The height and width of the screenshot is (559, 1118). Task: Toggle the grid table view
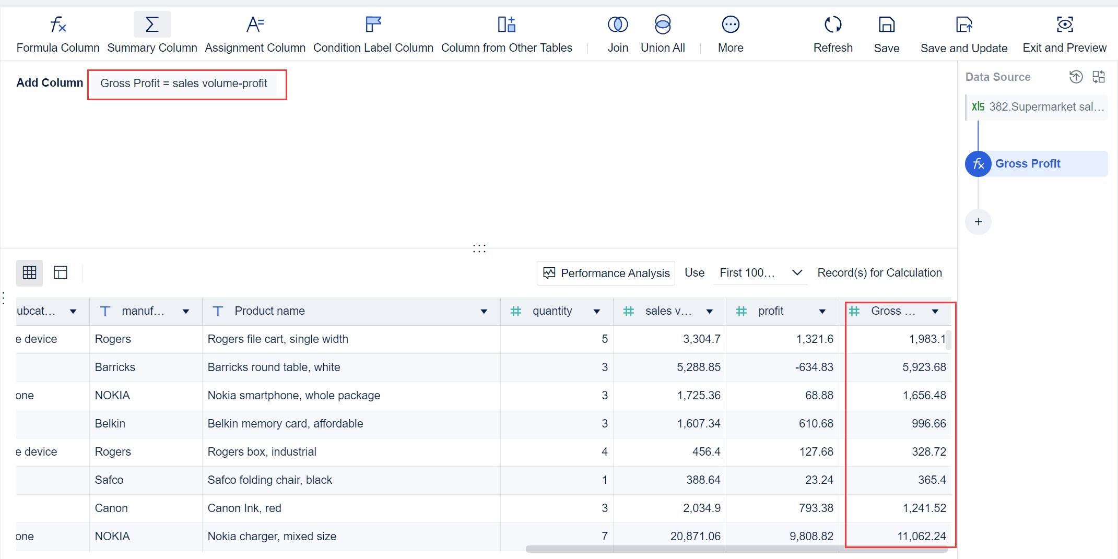[x=29, y=272]
